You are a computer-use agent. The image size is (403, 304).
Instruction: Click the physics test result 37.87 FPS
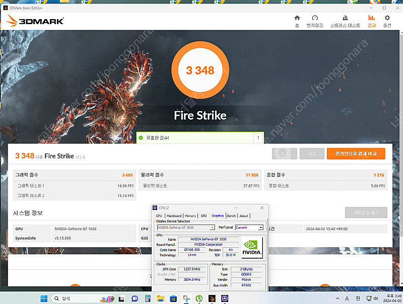coord(251,186)
